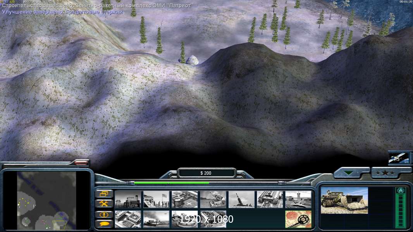Open the options menu with window icon

[x=104, y=194]
